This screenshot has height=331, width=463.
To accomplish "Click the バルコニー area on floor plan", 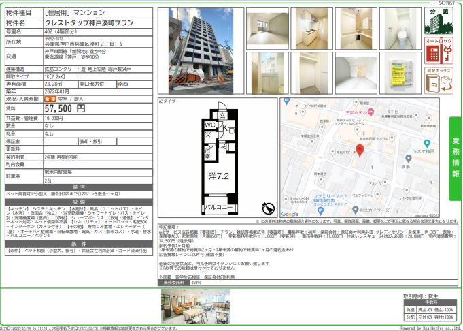I will click(219, 207).
